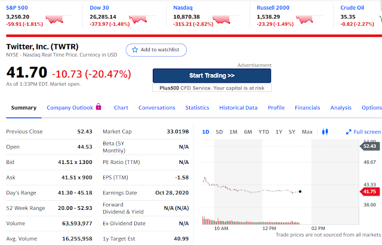The width and height of the screenshot is (382, 245).
Task: Select the 6M chart range
Action: pos(248,132)
